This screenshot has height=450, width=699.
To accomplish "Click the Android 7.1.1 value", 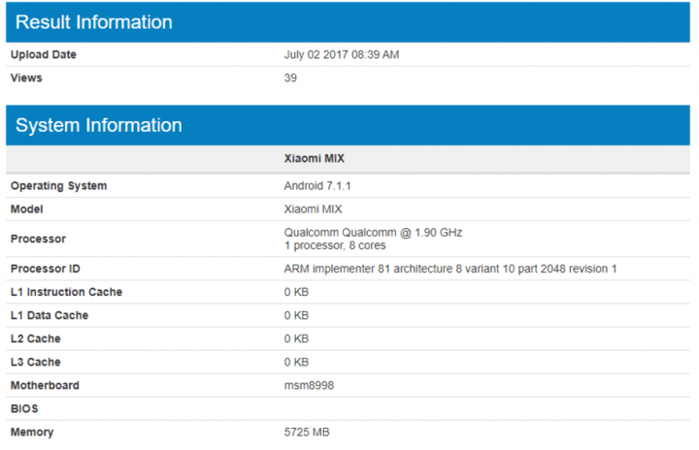I will coord(317,186).
